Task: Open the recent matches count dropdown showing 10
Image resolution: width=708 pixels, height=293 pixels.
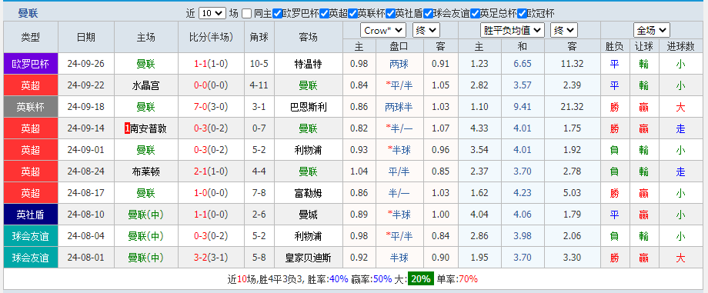Action: [x=212, y=14]
